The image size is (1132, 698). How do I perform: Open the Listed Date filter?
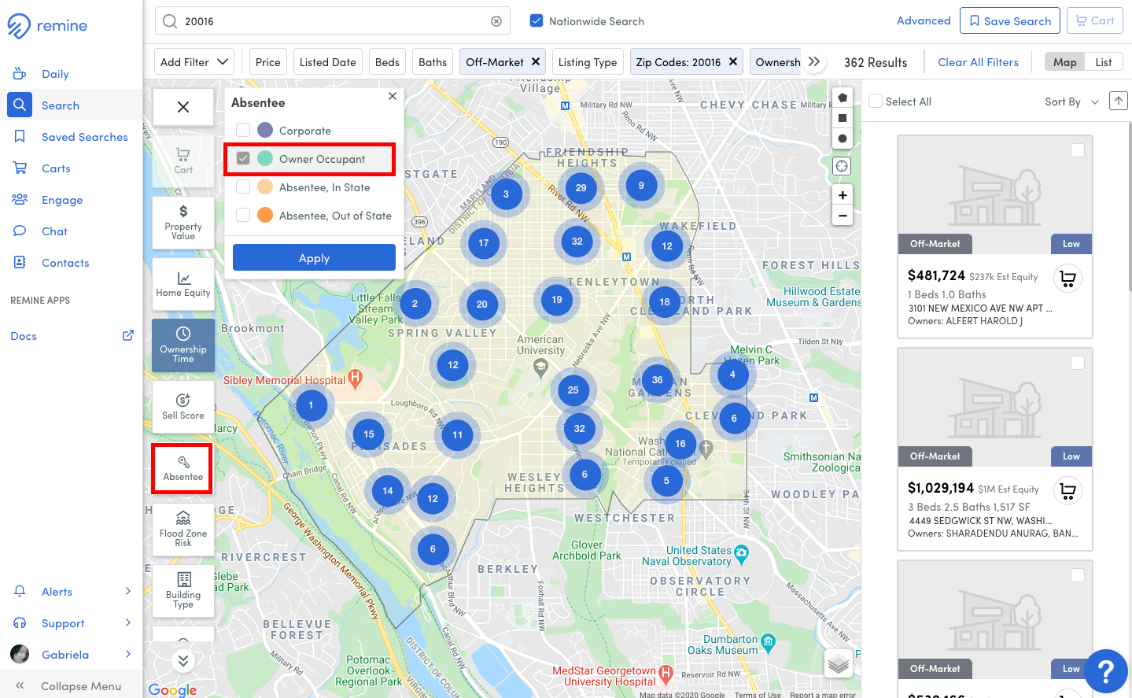tap(327, 62)
